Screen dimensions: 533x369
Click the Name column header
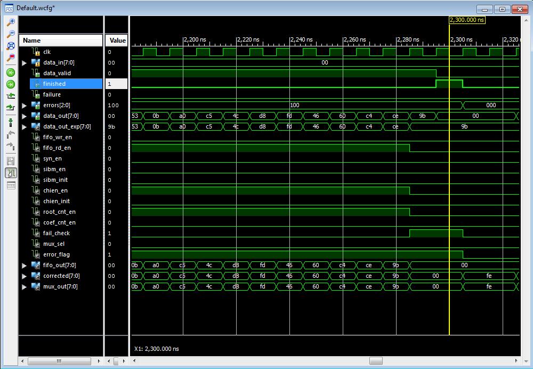tap(61, 40)
